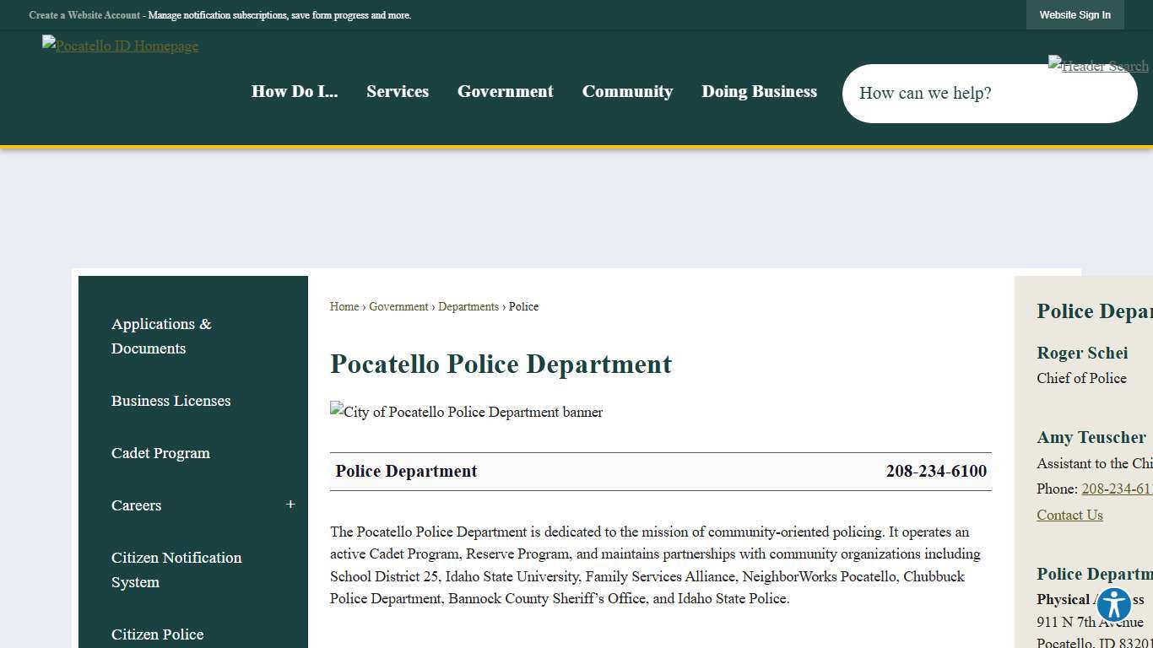Click "Create a Website Account" link
This screenshot has height=648, width=1153.
click(x=84, y=14)
